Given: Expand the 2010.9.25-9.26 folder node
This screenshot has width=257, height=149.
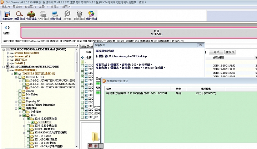Looking at the screenshot, I should tap(24, 133).
